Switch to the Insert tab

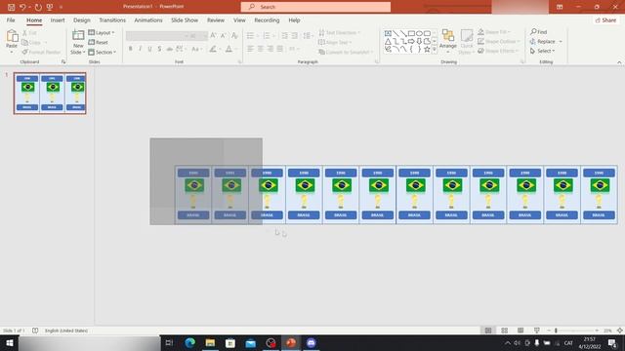point(58,19)
